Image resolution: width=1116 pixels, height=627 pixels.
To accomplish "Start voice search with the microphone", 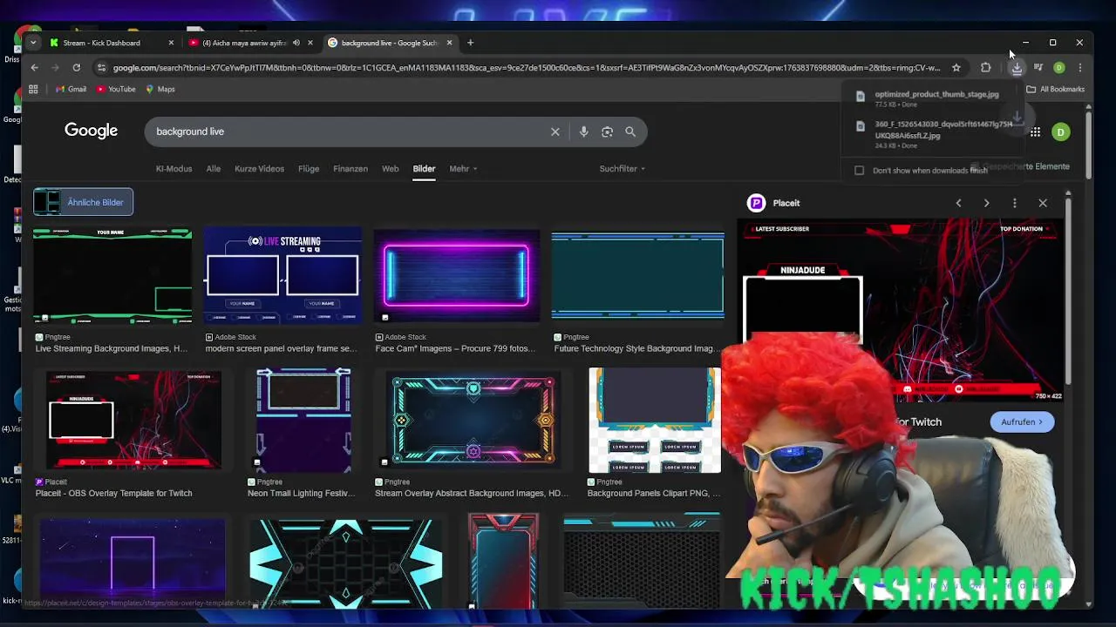I will 584,131.
